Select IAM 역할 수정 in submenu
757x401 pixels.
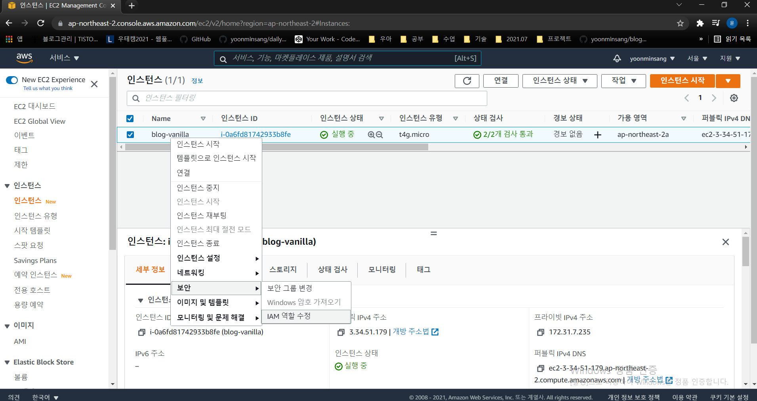tap(306, 317)
